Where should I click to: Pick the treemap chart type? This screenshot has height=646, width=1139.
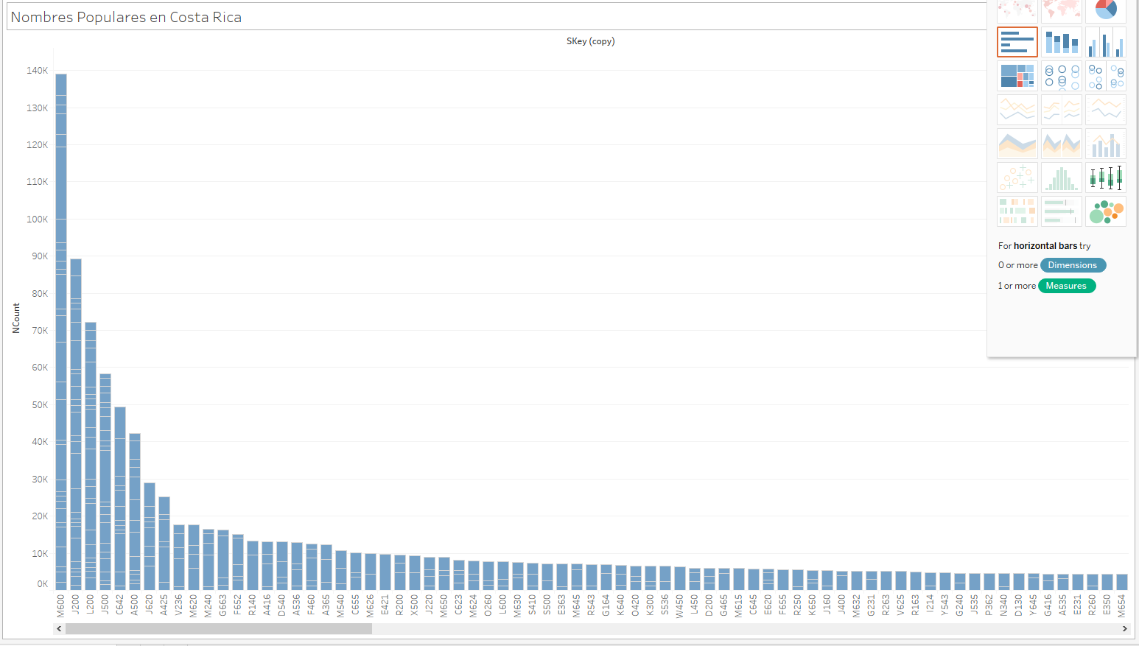pos(1017,76)
